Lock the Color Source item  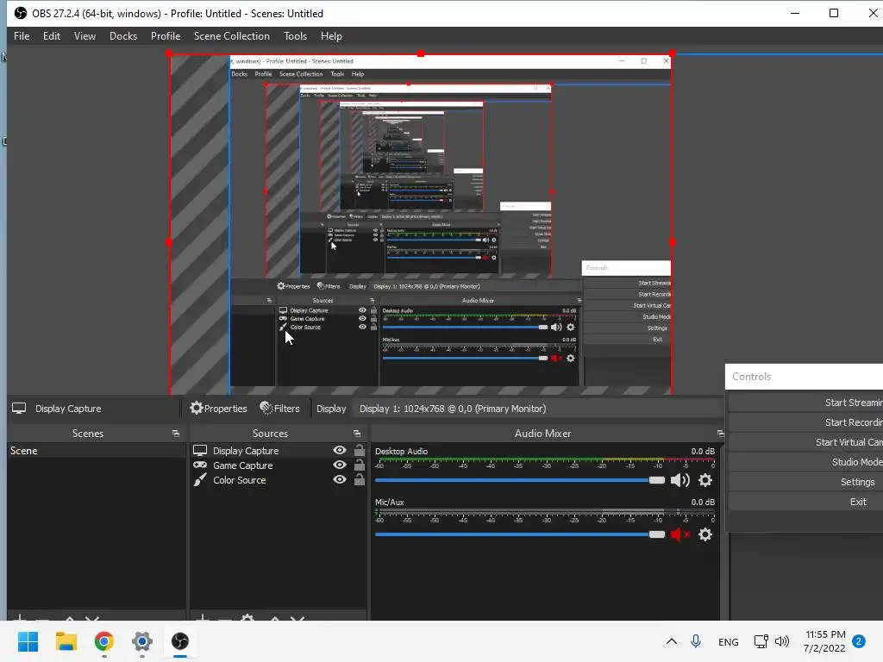[x=360, y=479]
